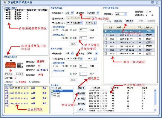The width and height of the screenshot is (162, 118).
Task: Click the 关闭服务 stop service button
Action: click(19, 74)
